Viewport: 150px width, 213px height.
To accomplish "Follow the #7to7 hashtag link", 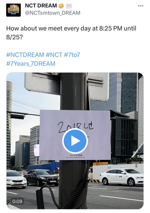I will 72,55.
